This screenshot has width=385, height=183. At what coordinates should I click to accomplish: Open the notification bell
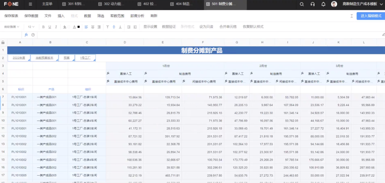click(323, 4)
